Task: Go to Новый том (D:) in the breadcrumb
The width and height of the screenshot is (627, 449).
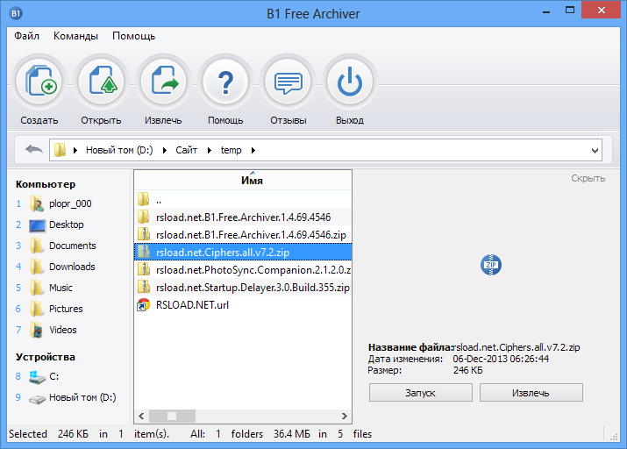Action: click(x=119, y=150)
